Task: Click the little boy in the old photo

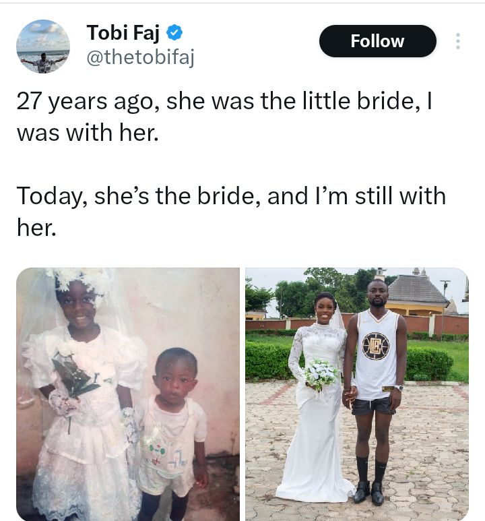Action: click(175, 418)
